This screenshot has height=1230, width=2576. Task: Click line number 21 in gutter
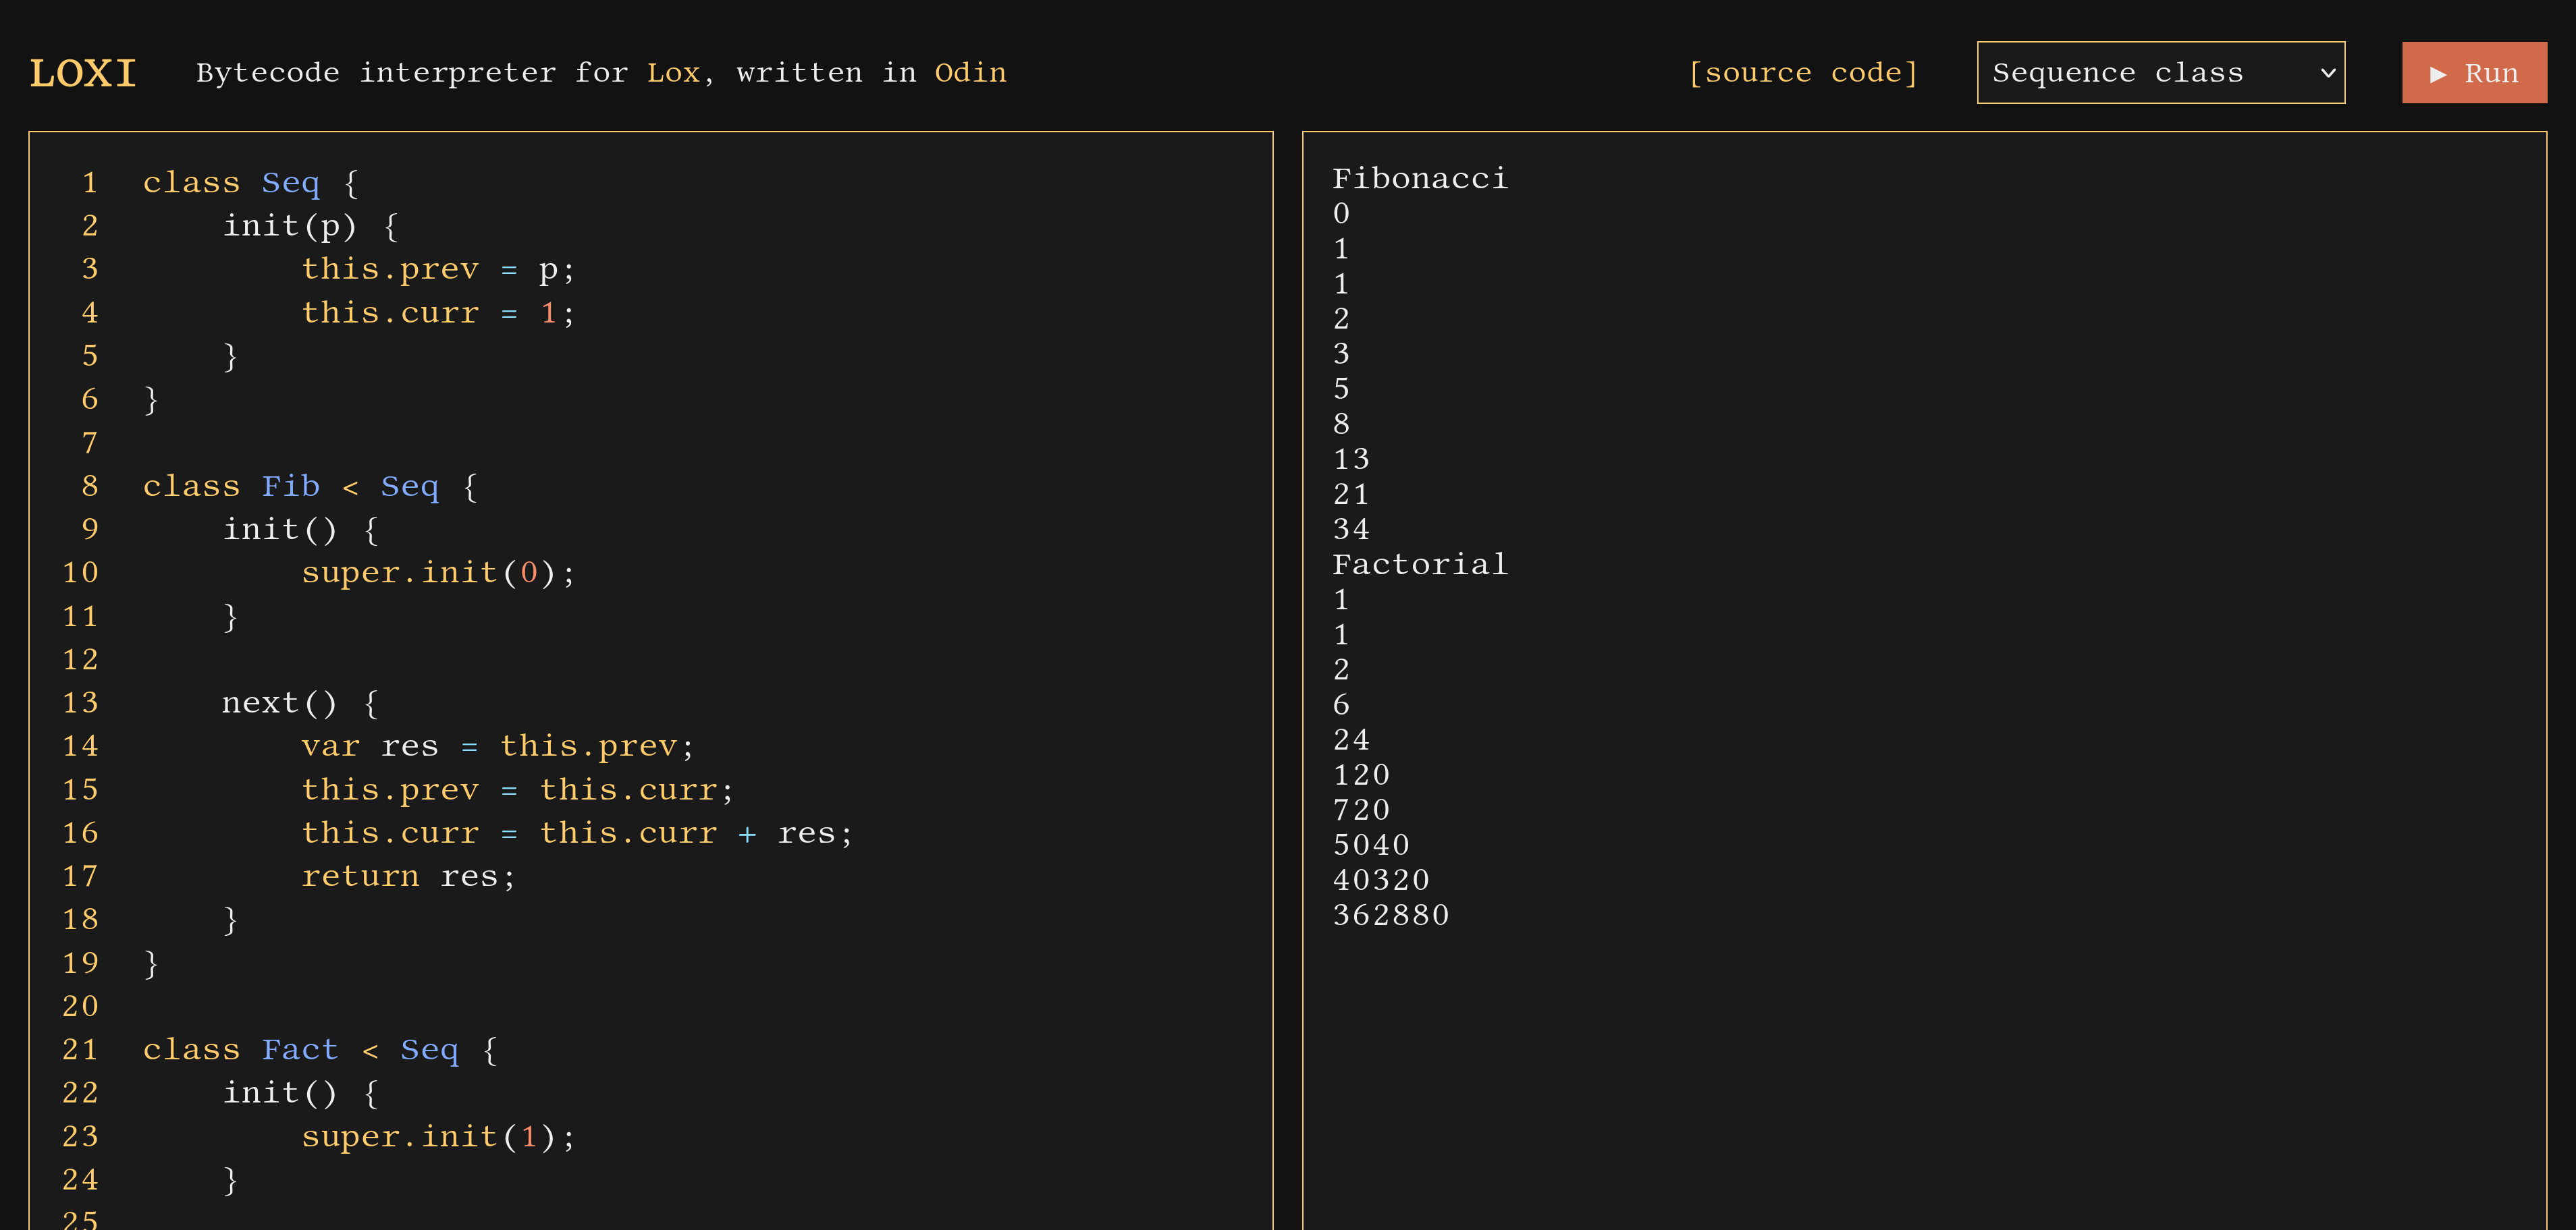[x=81, y=1049]
